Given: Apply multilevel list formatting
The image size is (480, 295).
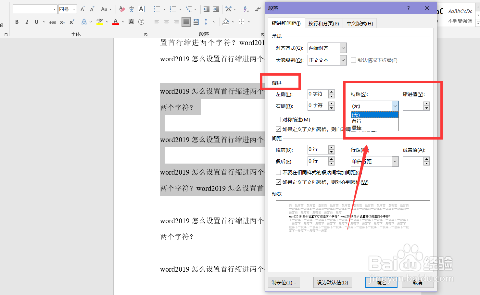Looking at the screenshot, I should 189,9.
